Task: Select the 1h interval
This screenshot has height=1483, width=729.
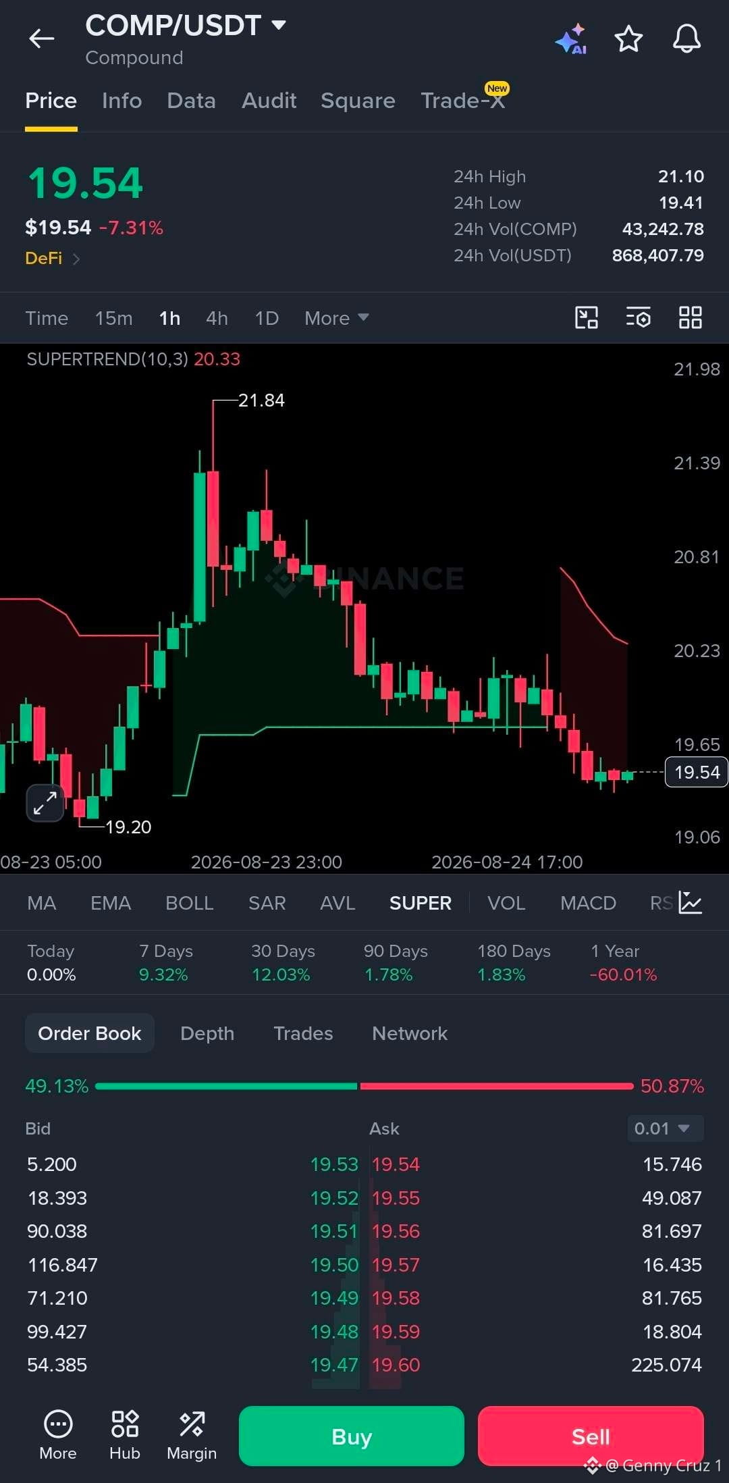Action: (169, 318)
